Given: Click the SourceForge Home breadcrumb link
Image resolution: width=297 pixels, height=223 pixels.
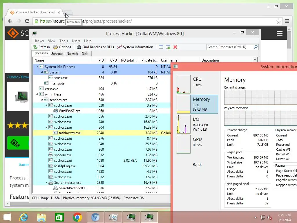Looking at the screenshot, I should pyautogui.click(x=14, y=77).
